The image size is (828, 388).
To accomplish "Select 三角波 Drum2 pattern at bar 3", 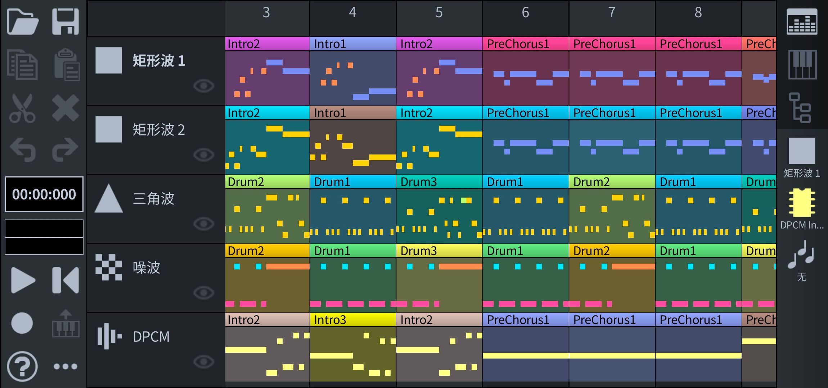I will [x=267, y=209].
